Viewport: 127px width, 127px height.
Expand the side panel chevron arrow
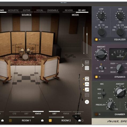83,65
